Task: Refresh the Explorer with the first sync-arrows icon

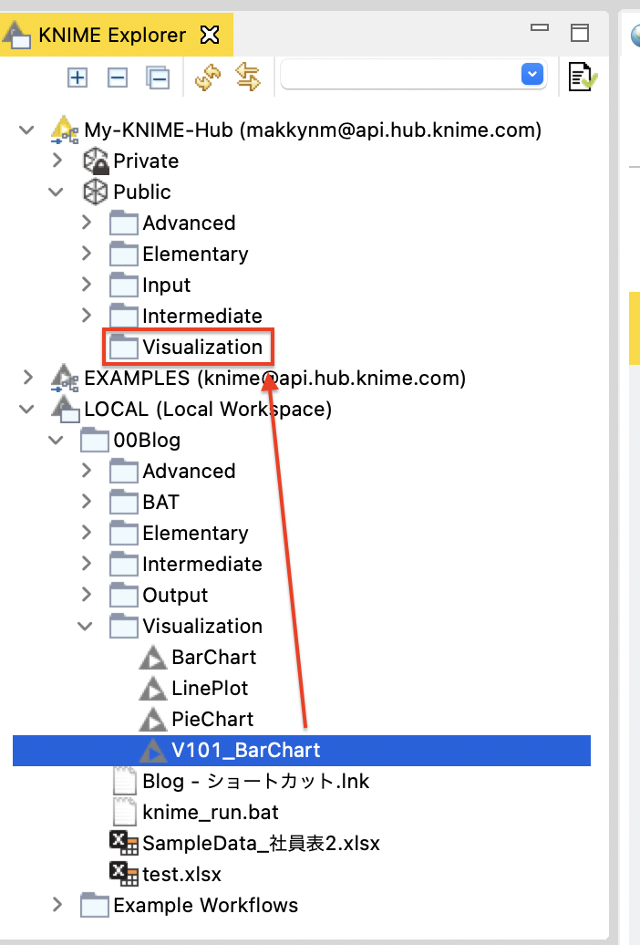Action: (x=207, y=78)
